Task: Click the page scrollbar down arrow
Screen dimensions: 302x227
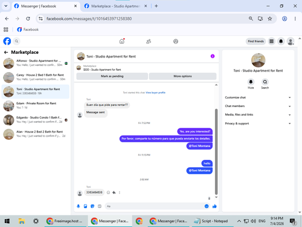Action: (x=300, y=212)
